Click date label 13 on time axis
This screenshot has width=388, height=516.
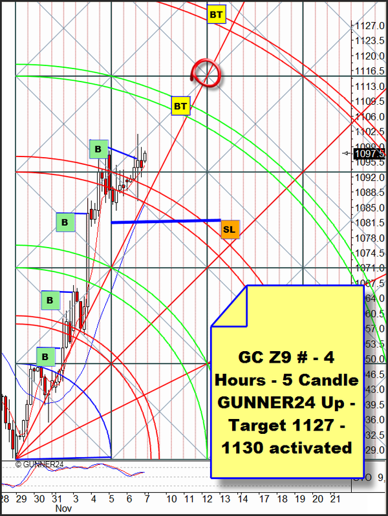click(x=225, y=499)
